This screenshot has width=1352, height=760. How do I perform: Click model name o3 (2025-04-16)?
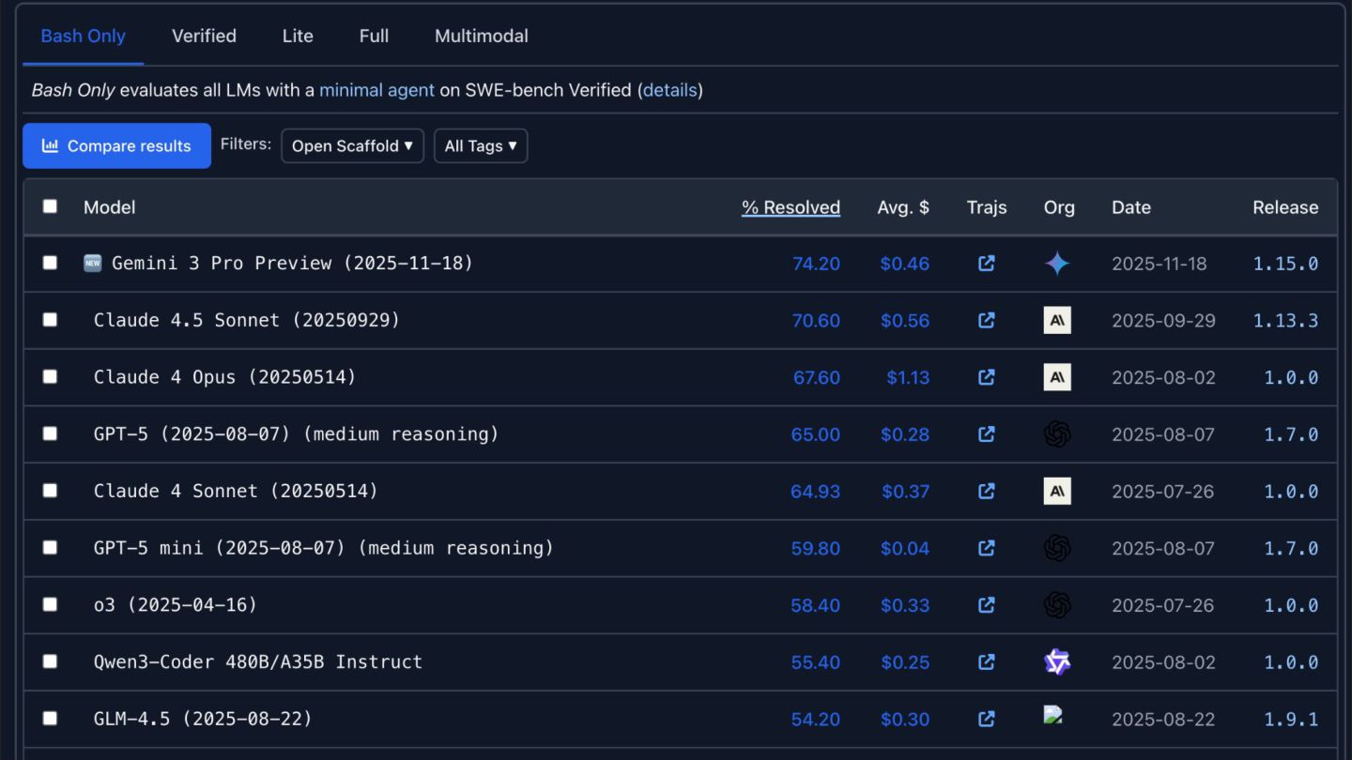pyautogui.click(x=176, y=605)
